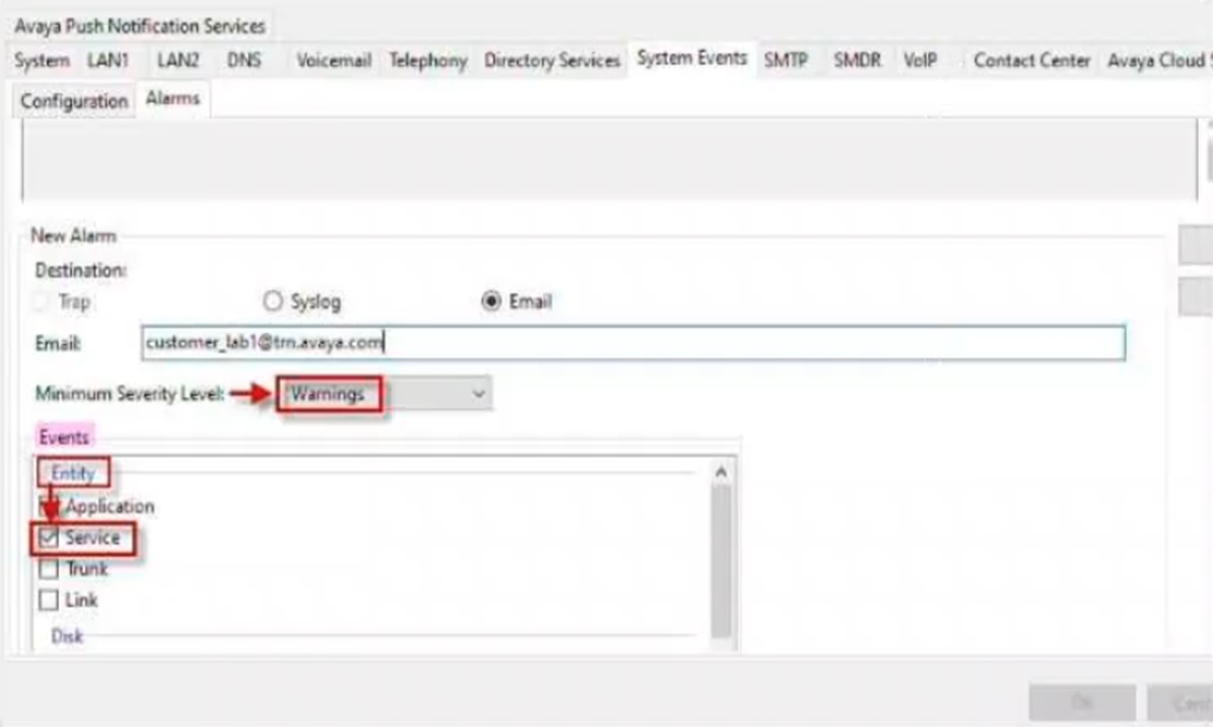Viewport: 1213px width, 727px height.
Task: Switch to the VoIP tab
Action: [x=920, y=61]
